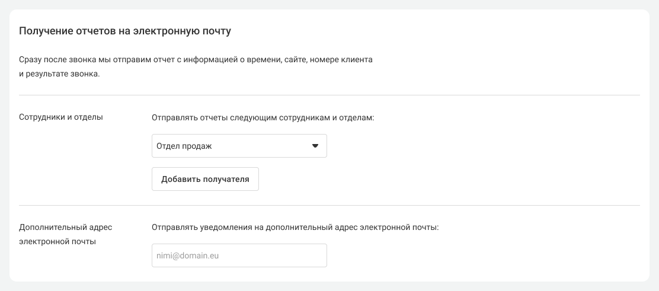Click the selected value text "Отдел продаж"
The height and width of the screenshot is (291, 659).
(x=184, y=146)
